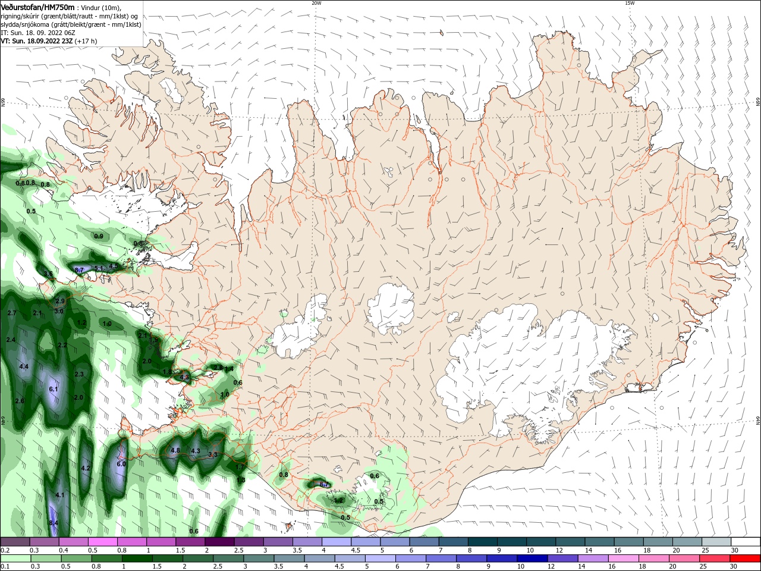Image resolution: width=761 pixels, height=571 pixels.
Task: Pick the grey-blue swatch at rain legend 3.5
Action: (x=288, y=559)
